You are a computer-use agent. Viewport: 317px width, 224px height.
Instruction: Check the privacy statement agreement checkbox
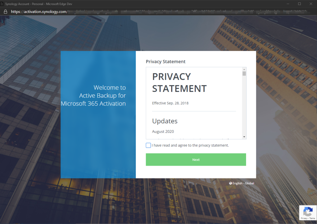pyautogui.click(x=148, y=145)
